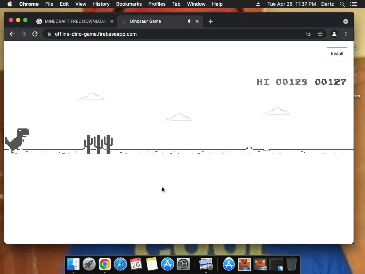View site info via the lock icon

tap(49, 34)
